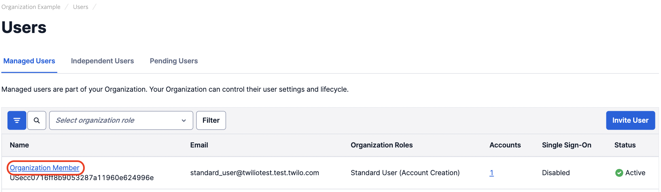This screenshot has height=192, width=661.
Task: Click the Invite User button
Action: tap(631, 120)
